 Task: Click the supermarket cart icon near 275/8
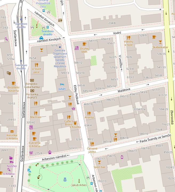tap(31, 153)
